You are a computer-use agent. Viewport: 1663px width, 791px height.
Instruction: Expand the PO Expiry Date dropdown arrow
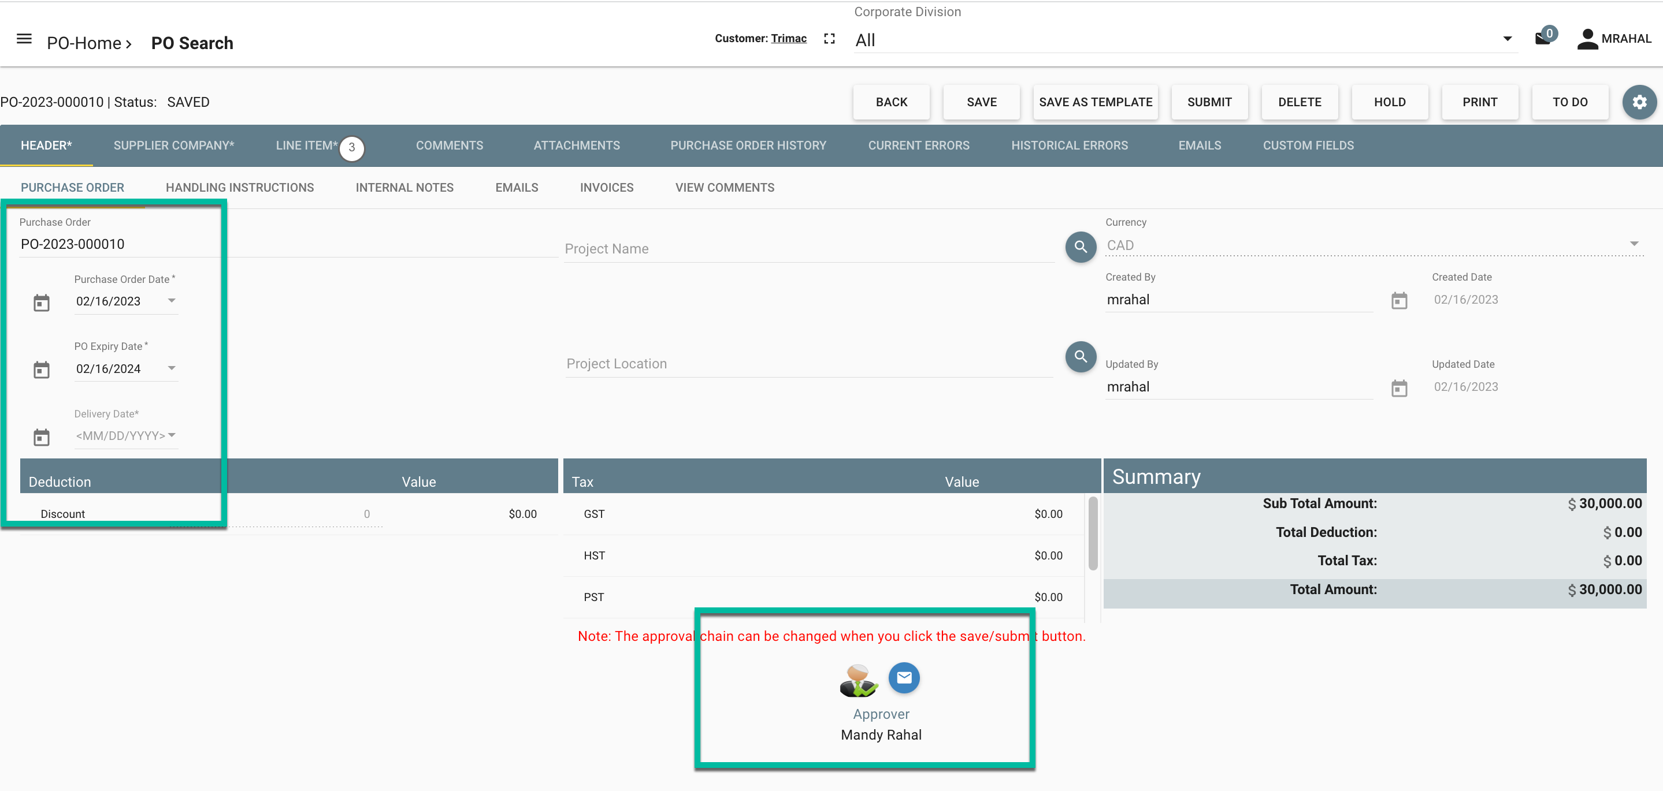coord(172,368)
